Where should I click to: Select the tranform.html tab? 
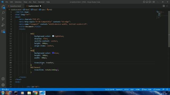click(x=33, y=6)
